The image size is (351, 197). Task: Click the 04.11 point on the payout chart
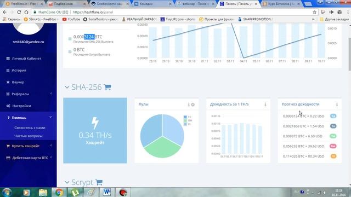click(x=244, y=57)
